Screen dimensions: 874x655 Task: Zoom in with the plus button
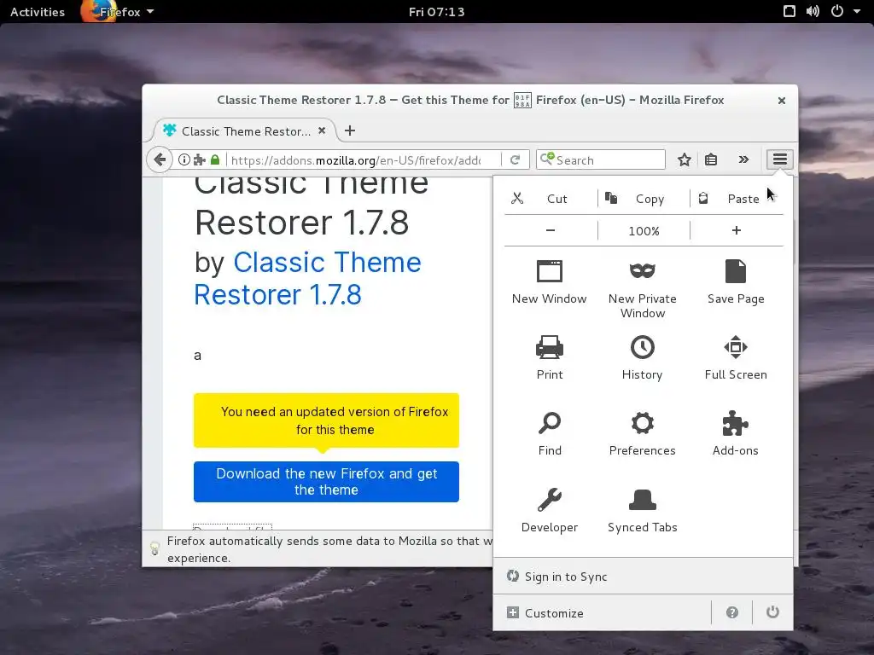[x=737, y=230]
